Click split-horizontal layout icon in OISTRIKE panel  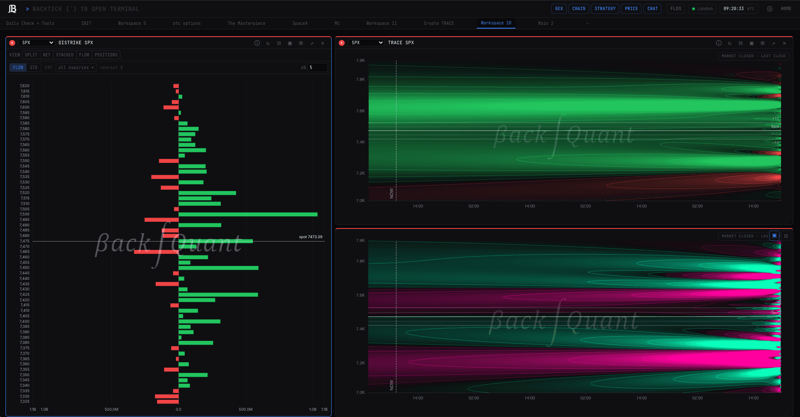tap(279, 43)
